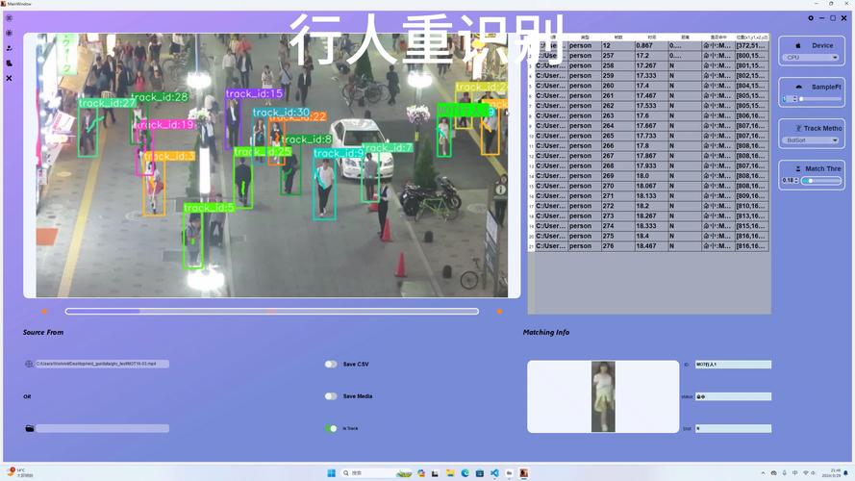
Task: Open settings gear in app title area
Action: [811, 18]
